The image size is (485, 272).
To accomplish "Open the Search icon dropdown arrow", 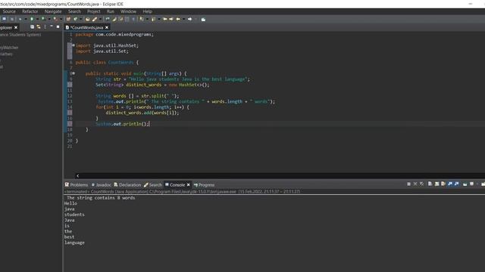I will coord(100,19).
